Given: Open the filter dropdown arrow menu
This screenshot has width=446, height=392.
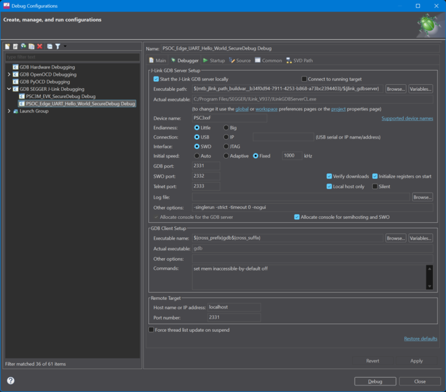Looking at the screenshot, I should pyautogui.click(x=65, y=46).
